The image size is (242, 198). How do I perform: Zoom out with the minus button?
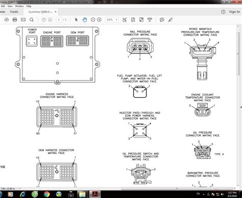(x=93, y=20)
